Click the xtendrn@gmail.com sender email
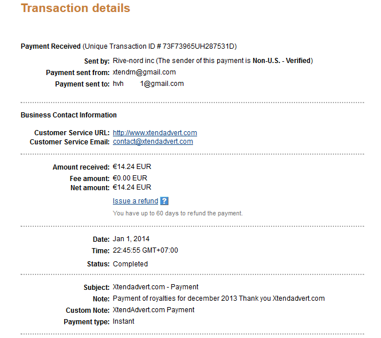This screenshot has width=381, height=338. pyautogui.click(x=144, y=72)
